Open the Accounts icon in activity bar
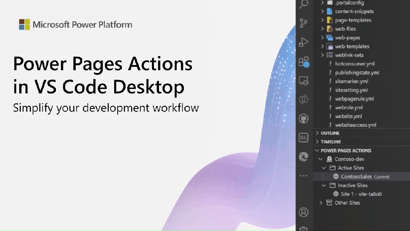410x231 pixels. coord(304,212)
